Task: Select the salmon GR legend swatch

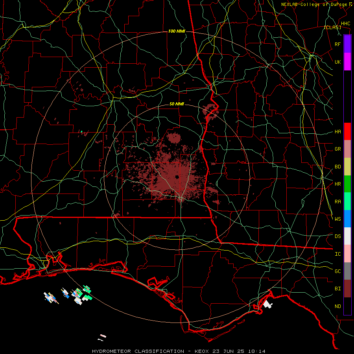Action: [347, 149]
